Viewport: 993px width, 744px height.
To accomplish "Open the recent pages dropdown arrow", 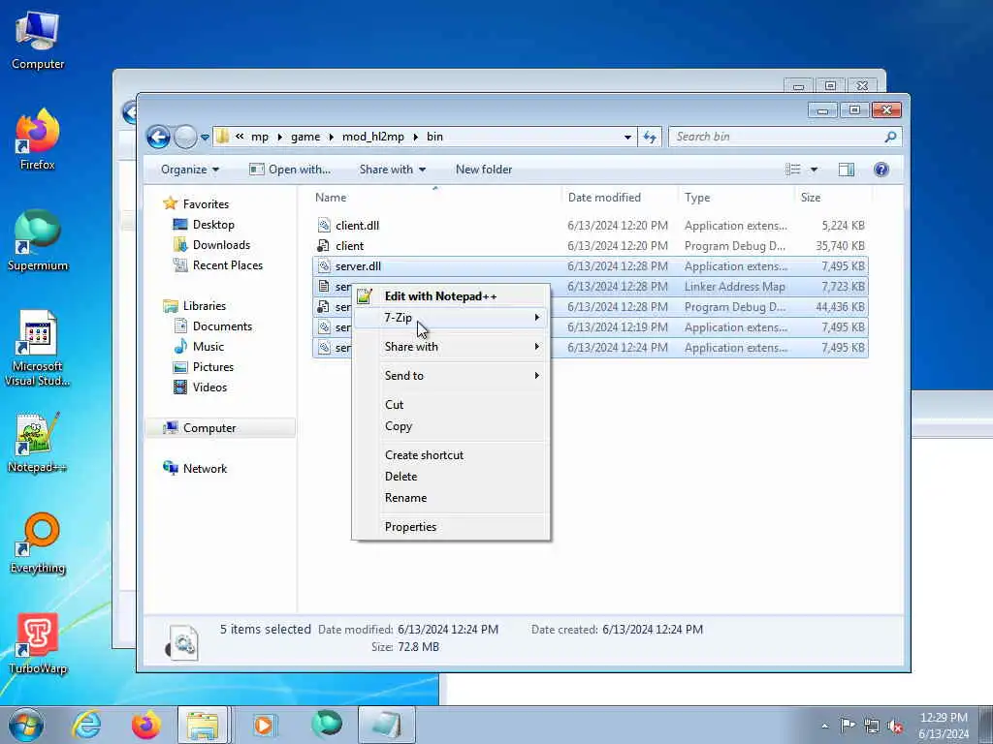I will click(205, 137).
